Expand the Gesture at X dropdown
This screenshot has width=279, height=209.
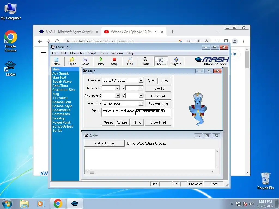coord(117,96)
